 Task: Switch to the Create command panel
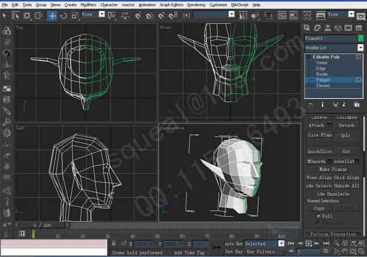coord(307,28)
